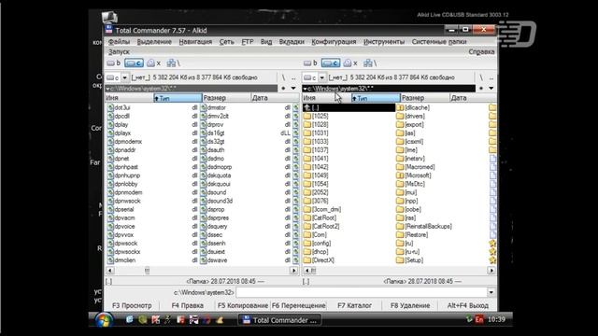Open left panel directory favorites star
The width and height of the screenshot is (598, 336).
pyautogui.click(x=283, y=89)
